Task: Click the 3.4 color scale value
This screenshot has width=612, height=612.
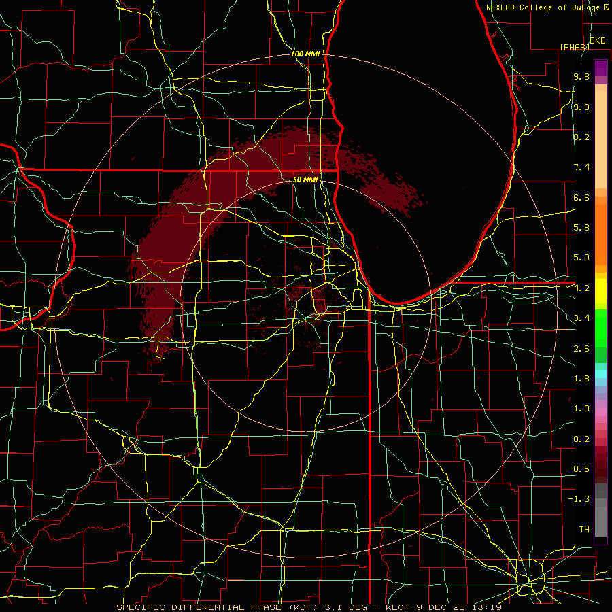Action: (581, 318)
